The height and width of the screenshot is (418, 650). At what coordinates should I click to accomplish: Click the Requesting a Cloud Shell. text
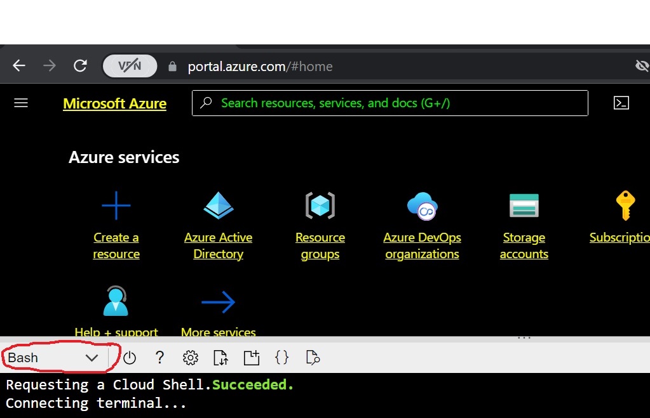[x=109, y=385]
